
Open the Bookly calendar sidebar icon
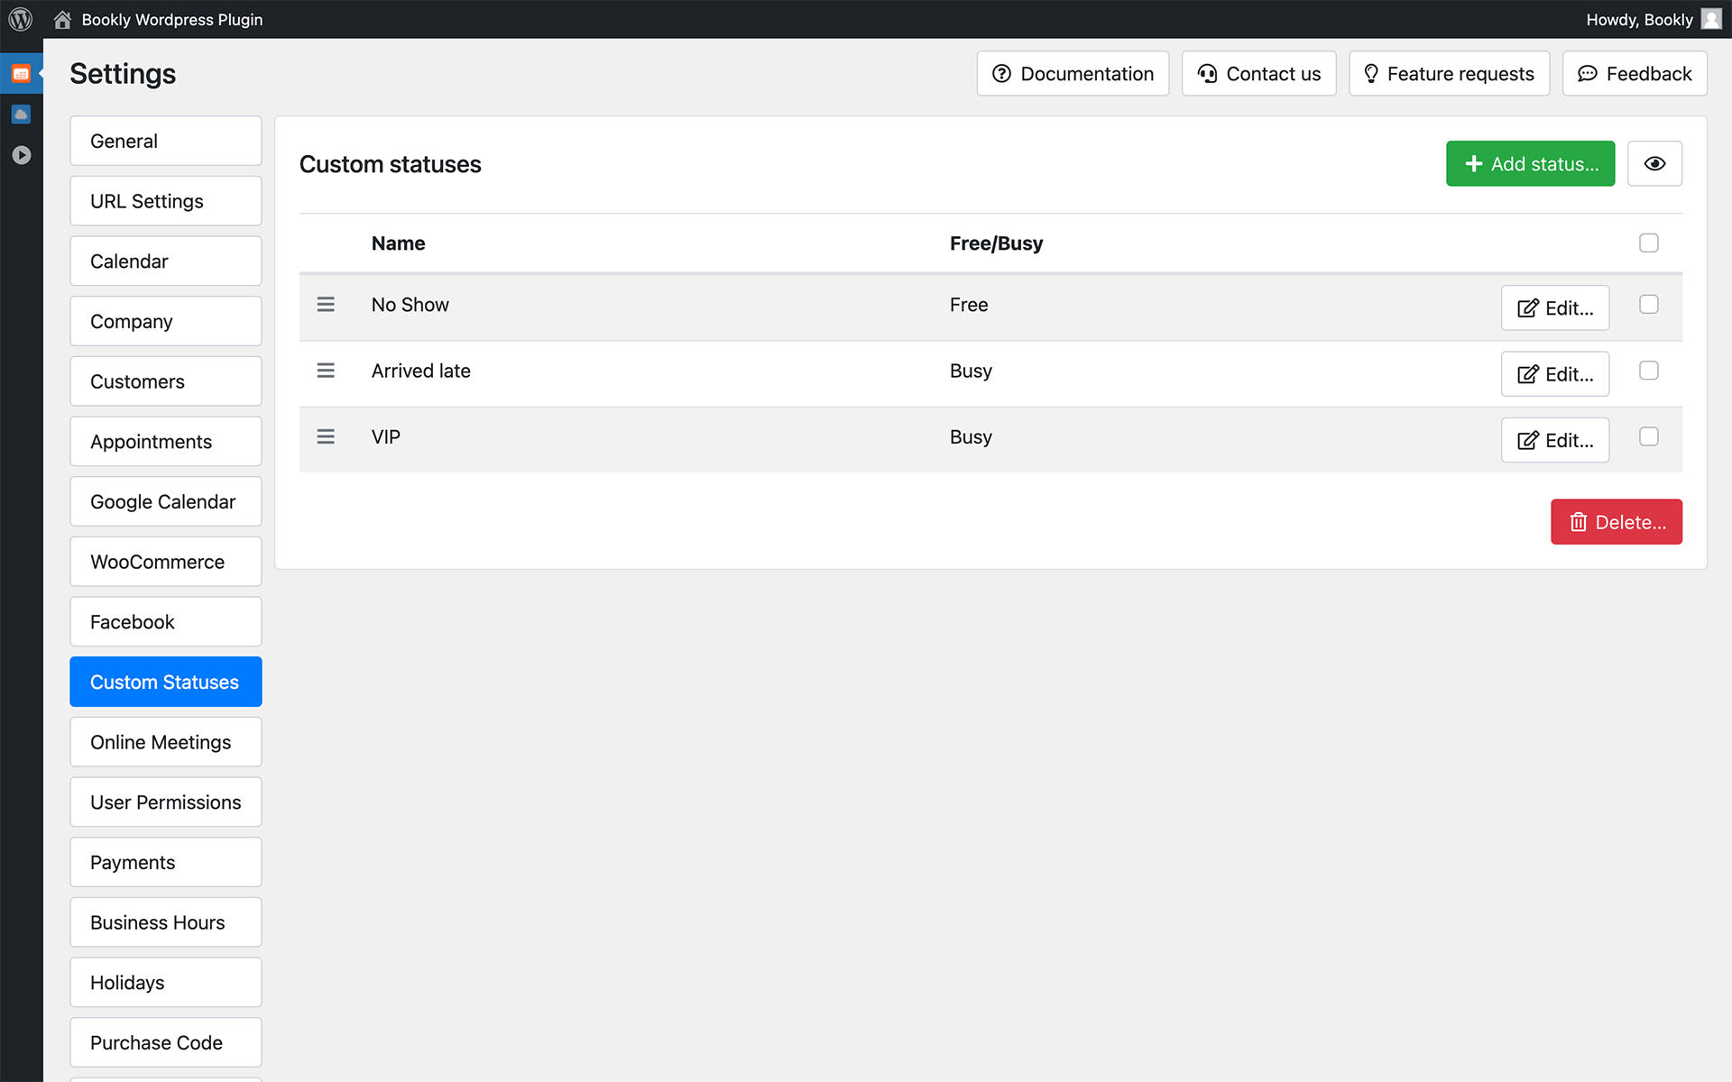tap(21, 74)
